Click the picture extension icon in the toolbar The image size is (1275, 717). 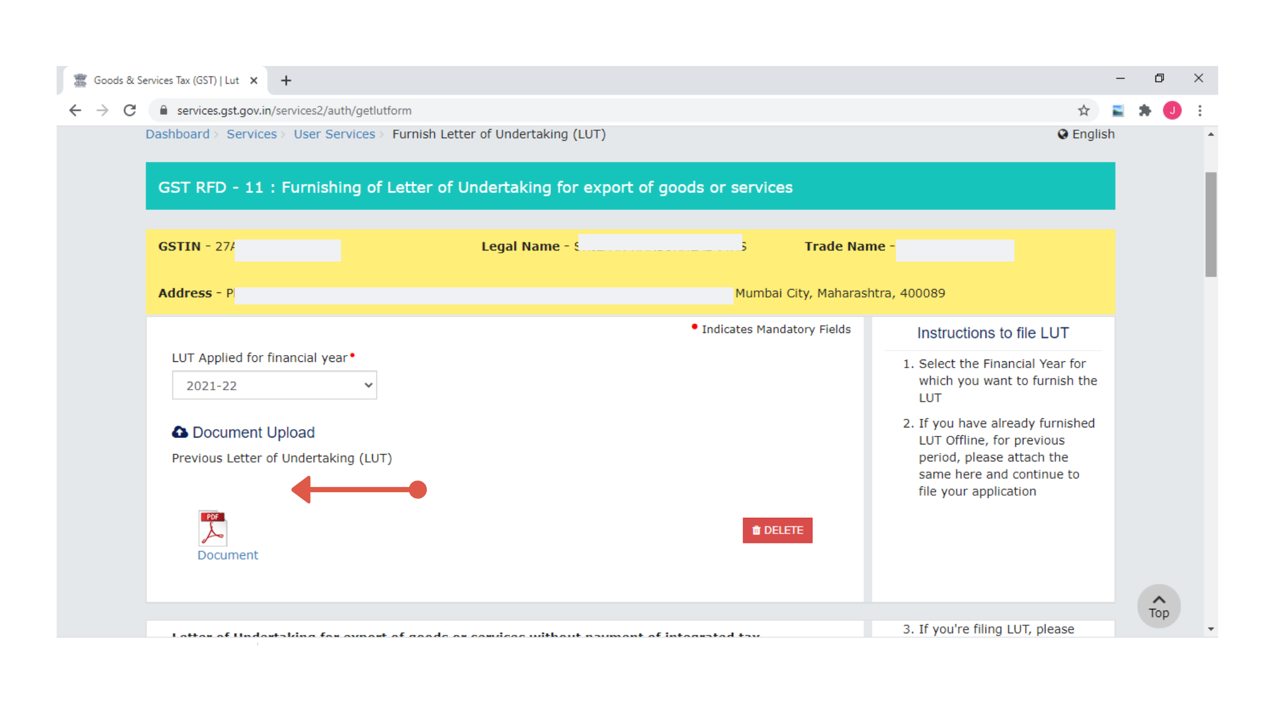[x=1118, y=110]
